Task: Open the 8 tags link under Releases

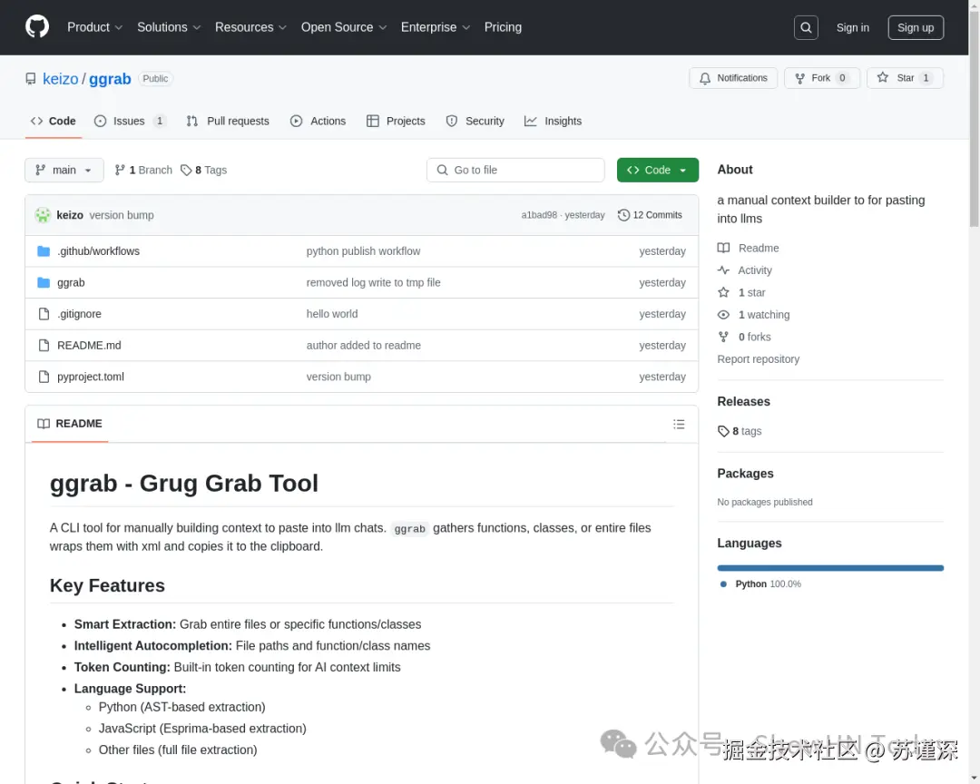Action: [x=740, y=431]
